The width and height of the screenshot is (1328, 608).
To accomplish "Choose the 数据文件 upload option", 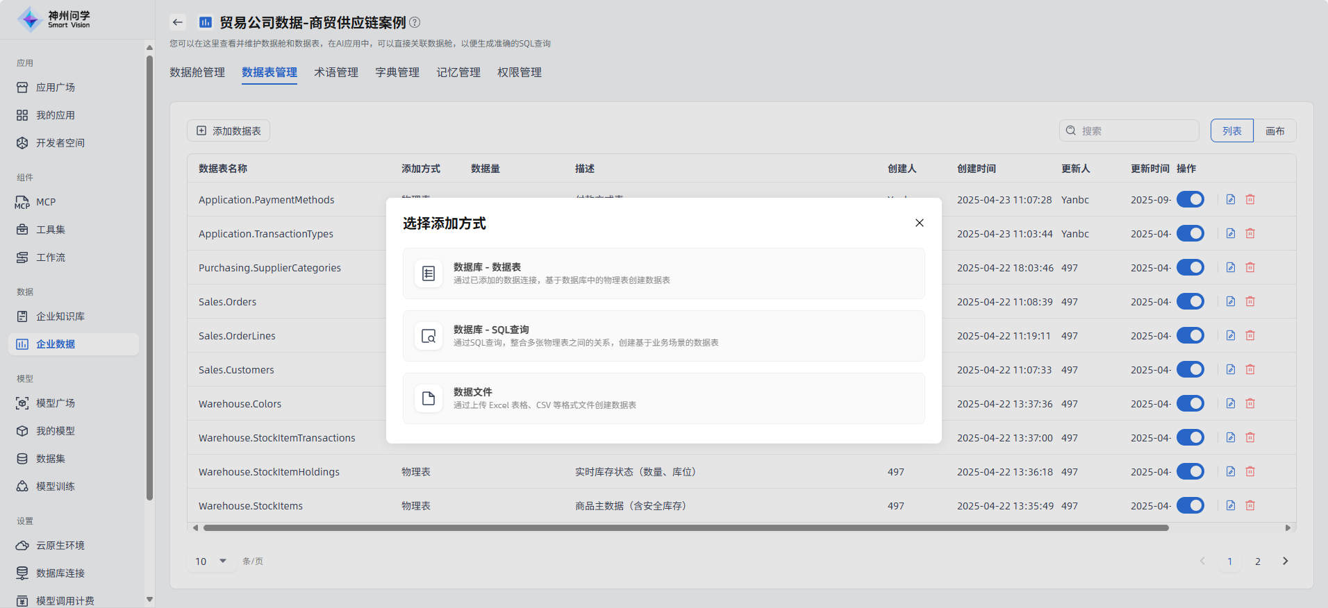I will point(663,398).
